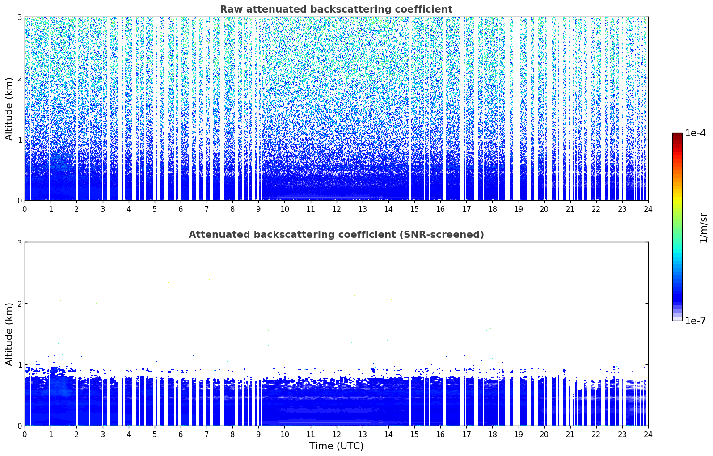Click time tick "10" on the raw plot
713x456 pixels.
click(x=284, y=209)
